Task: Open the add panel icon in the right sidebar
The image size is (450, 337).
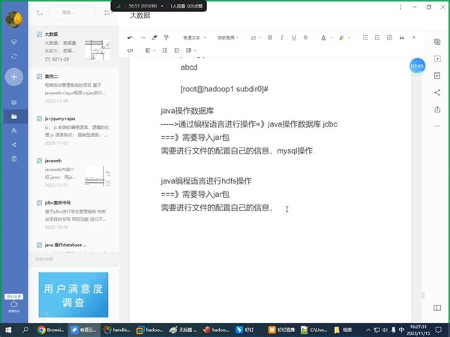Action: point(437,58)
